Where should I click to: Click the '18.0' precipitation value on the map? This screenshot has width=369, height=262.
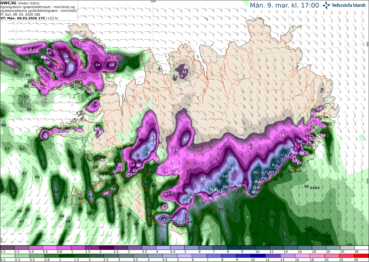[255, 192]
